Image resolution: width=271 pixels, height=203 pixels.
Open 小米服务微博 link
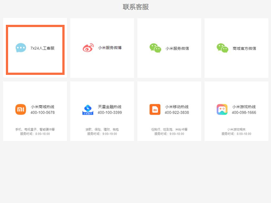110,48
